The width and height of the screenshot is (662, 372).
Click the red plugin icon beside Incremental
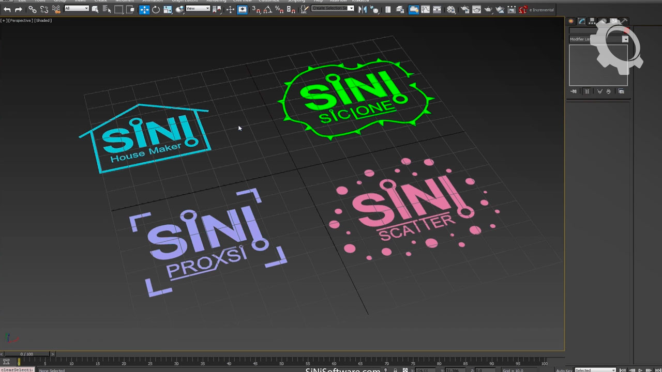point(523,10)
